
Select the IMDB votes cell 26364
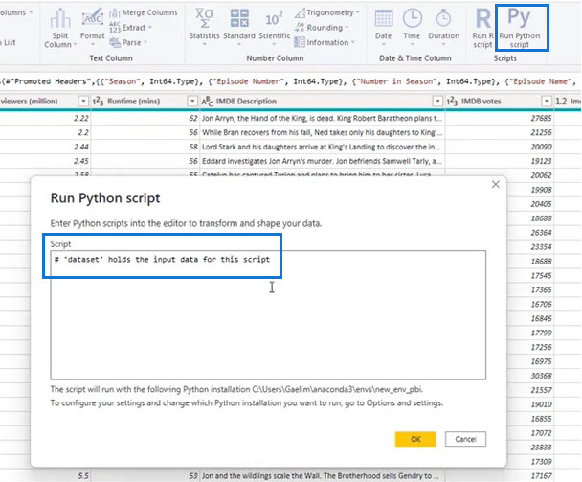tap(530, 233)
